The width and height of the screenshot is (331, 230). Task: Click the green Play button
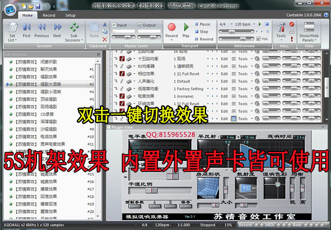[x=186, y=30]
